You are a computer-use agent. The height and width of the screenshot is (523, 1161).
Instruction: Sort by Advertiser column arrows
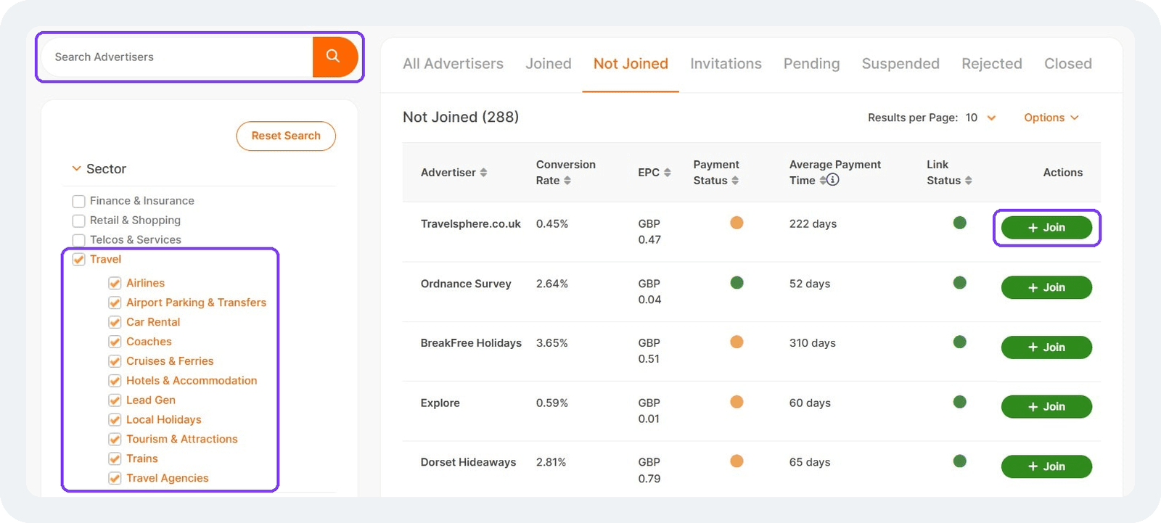483,173
